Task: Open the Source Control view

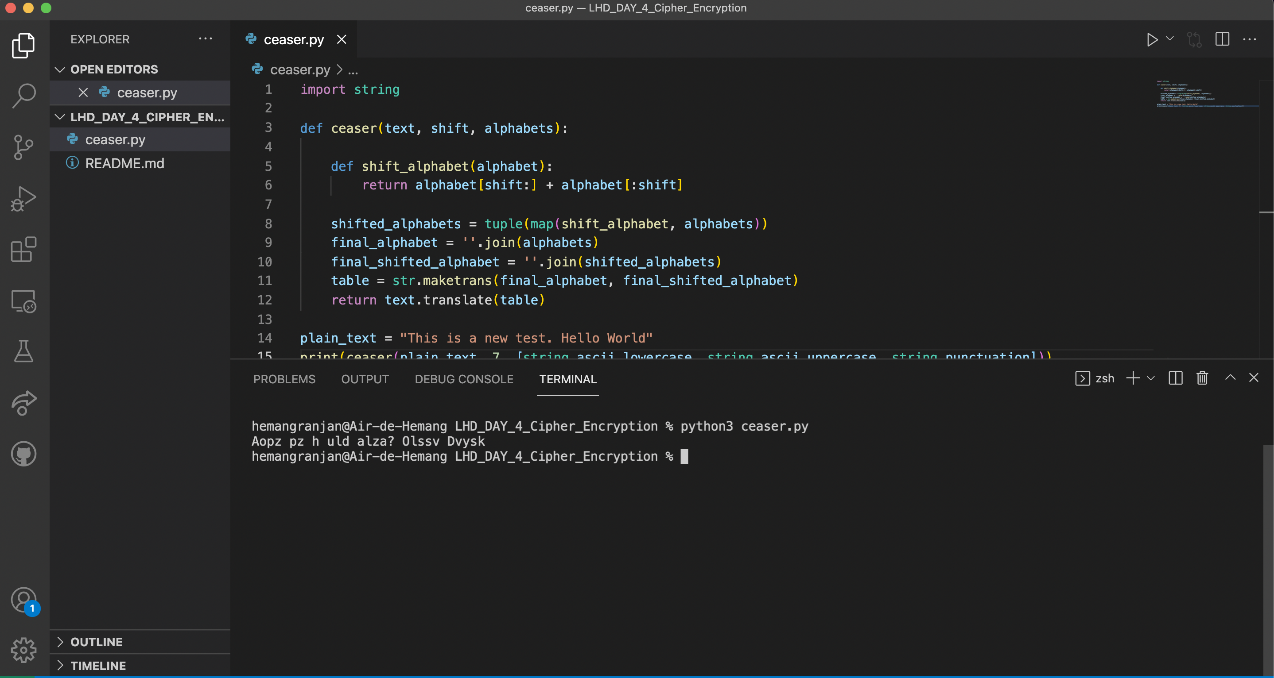Action: [23, 147]
